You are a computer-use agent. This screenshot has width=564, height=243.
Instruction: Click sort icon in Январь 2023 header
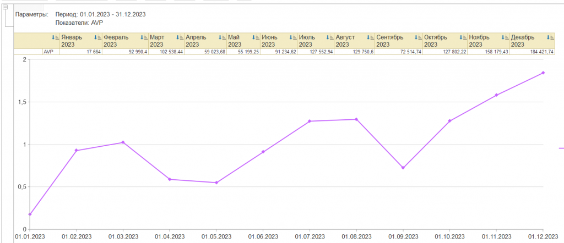(97, 37)
